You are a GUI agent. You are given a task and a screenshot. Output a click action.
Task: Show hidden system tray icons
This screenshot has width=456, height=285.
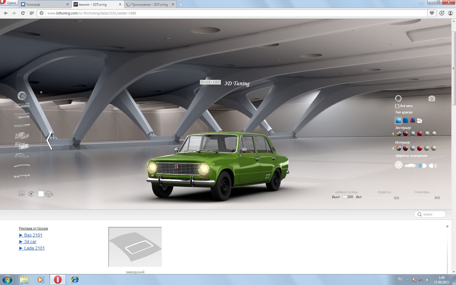pos(407,280)
